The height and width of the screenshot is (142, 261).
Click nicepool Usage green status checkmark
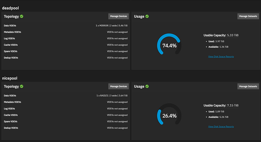[x=147, y=86]
